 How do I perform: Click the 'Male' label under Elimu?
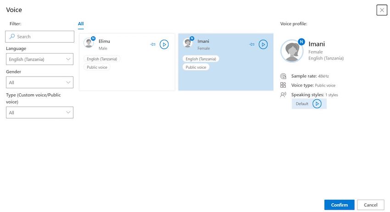coord(103,49)
